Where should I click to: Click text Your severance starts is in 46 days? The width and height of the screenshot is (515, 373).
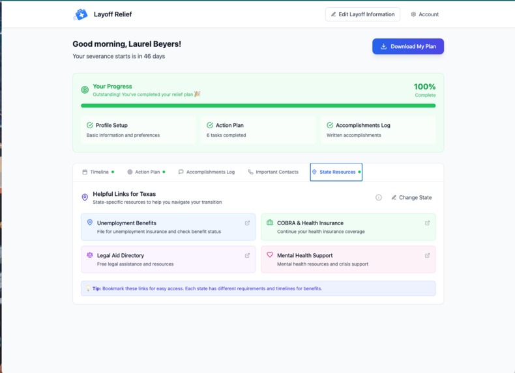pyautogui.click(x=119, y=56)
